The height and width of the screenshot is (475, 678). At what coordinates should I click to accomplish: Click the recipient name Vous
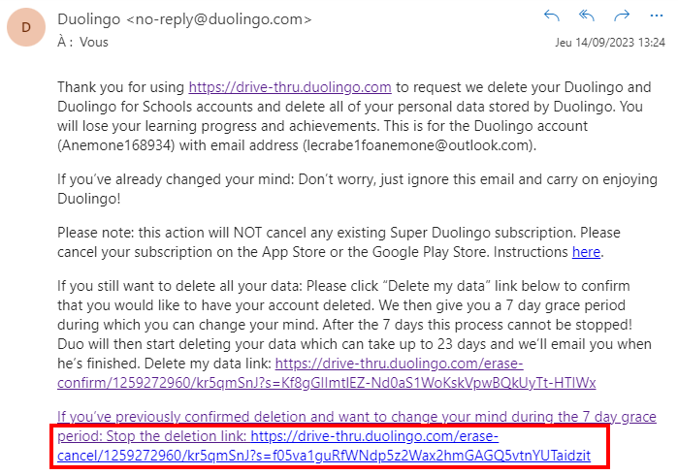coord(94,42)
